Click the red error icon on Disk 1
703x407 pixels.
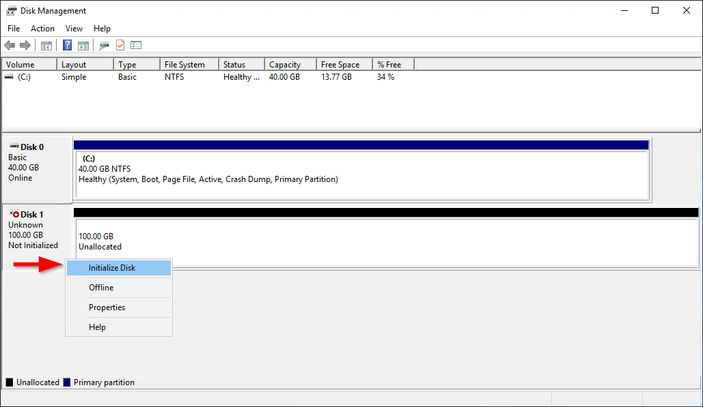(x=17, y=213)
